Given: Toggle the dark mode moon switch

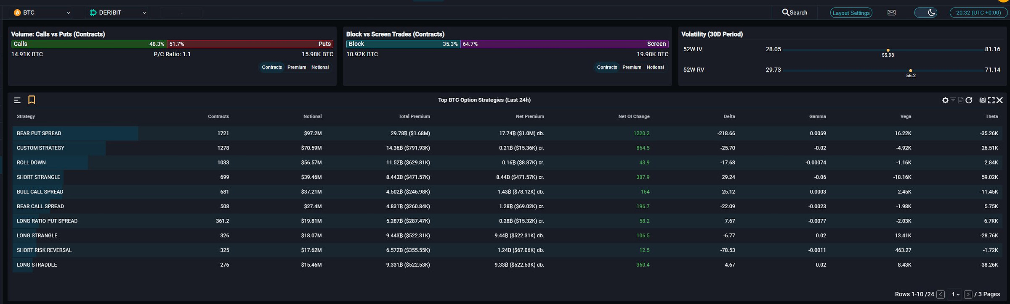Looking at the screenshot, I should 925,13.
